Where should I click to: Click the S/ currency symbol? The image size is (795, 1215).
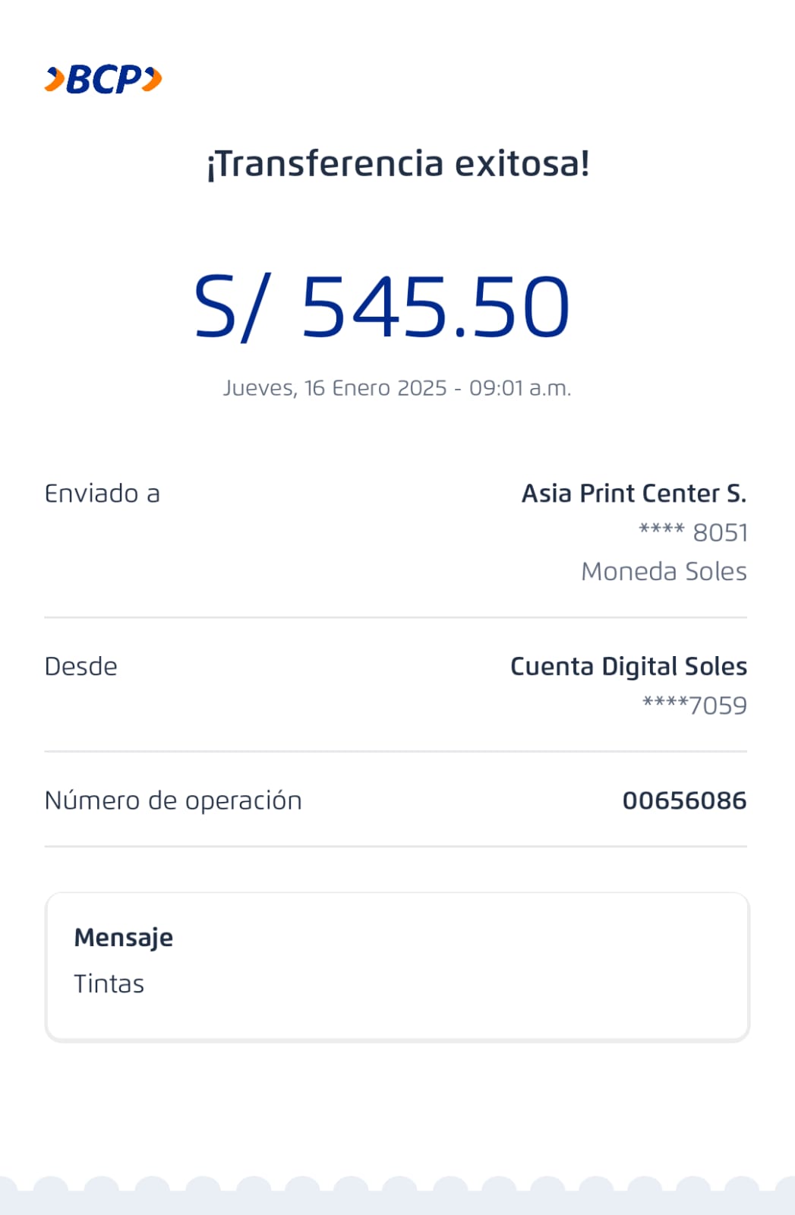click(230, 307)
